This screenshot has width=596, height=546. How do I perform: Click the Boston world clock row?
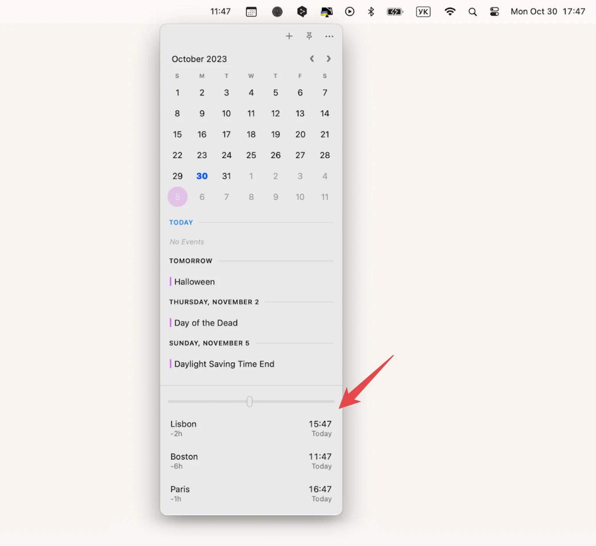[x=251, y=461]
